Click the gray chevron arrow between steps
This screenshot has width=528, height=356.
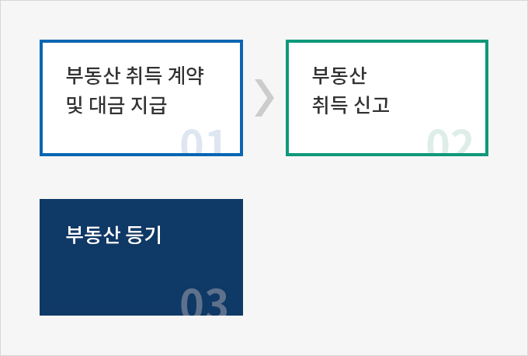[265, 98]
